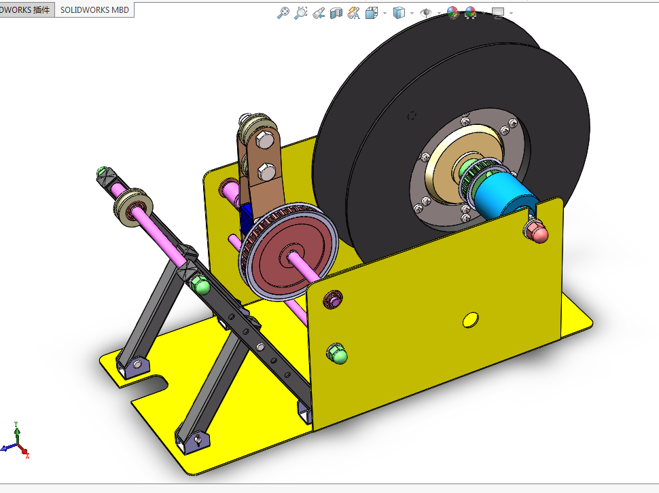Click the View Orientation cube icon
Viewport: 659px width, 493px height.
(372, 13)
